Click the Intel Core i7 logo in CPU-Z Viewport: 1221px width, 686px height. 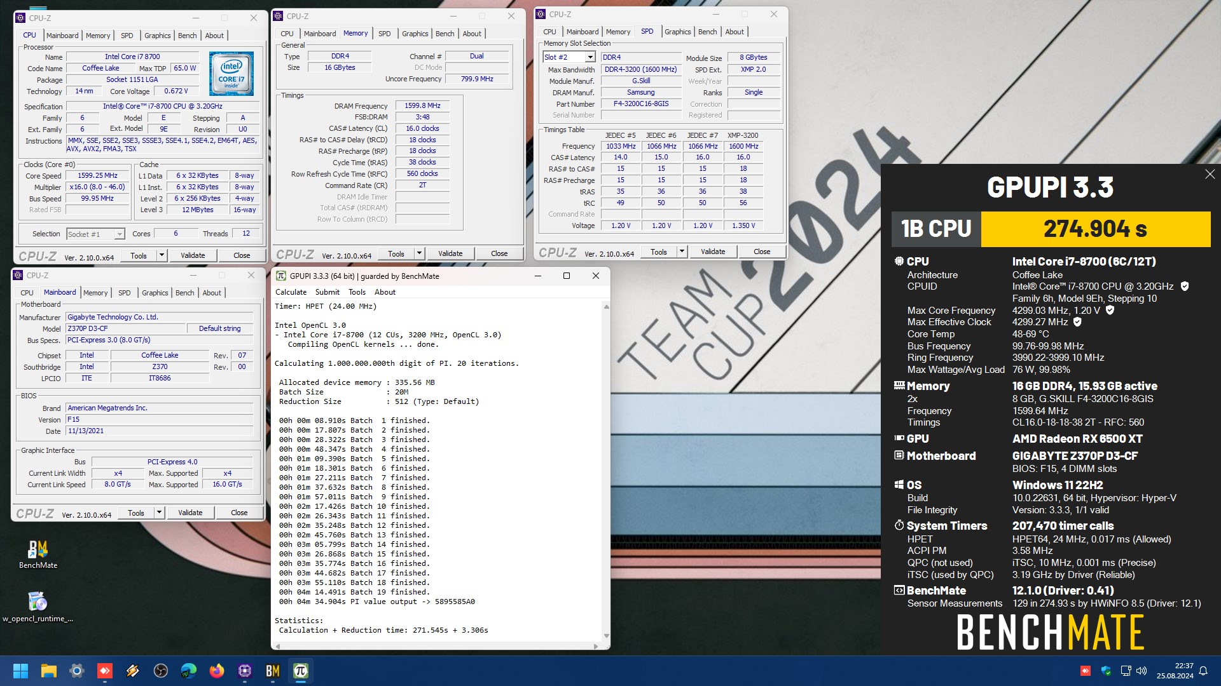coord(231,74)
